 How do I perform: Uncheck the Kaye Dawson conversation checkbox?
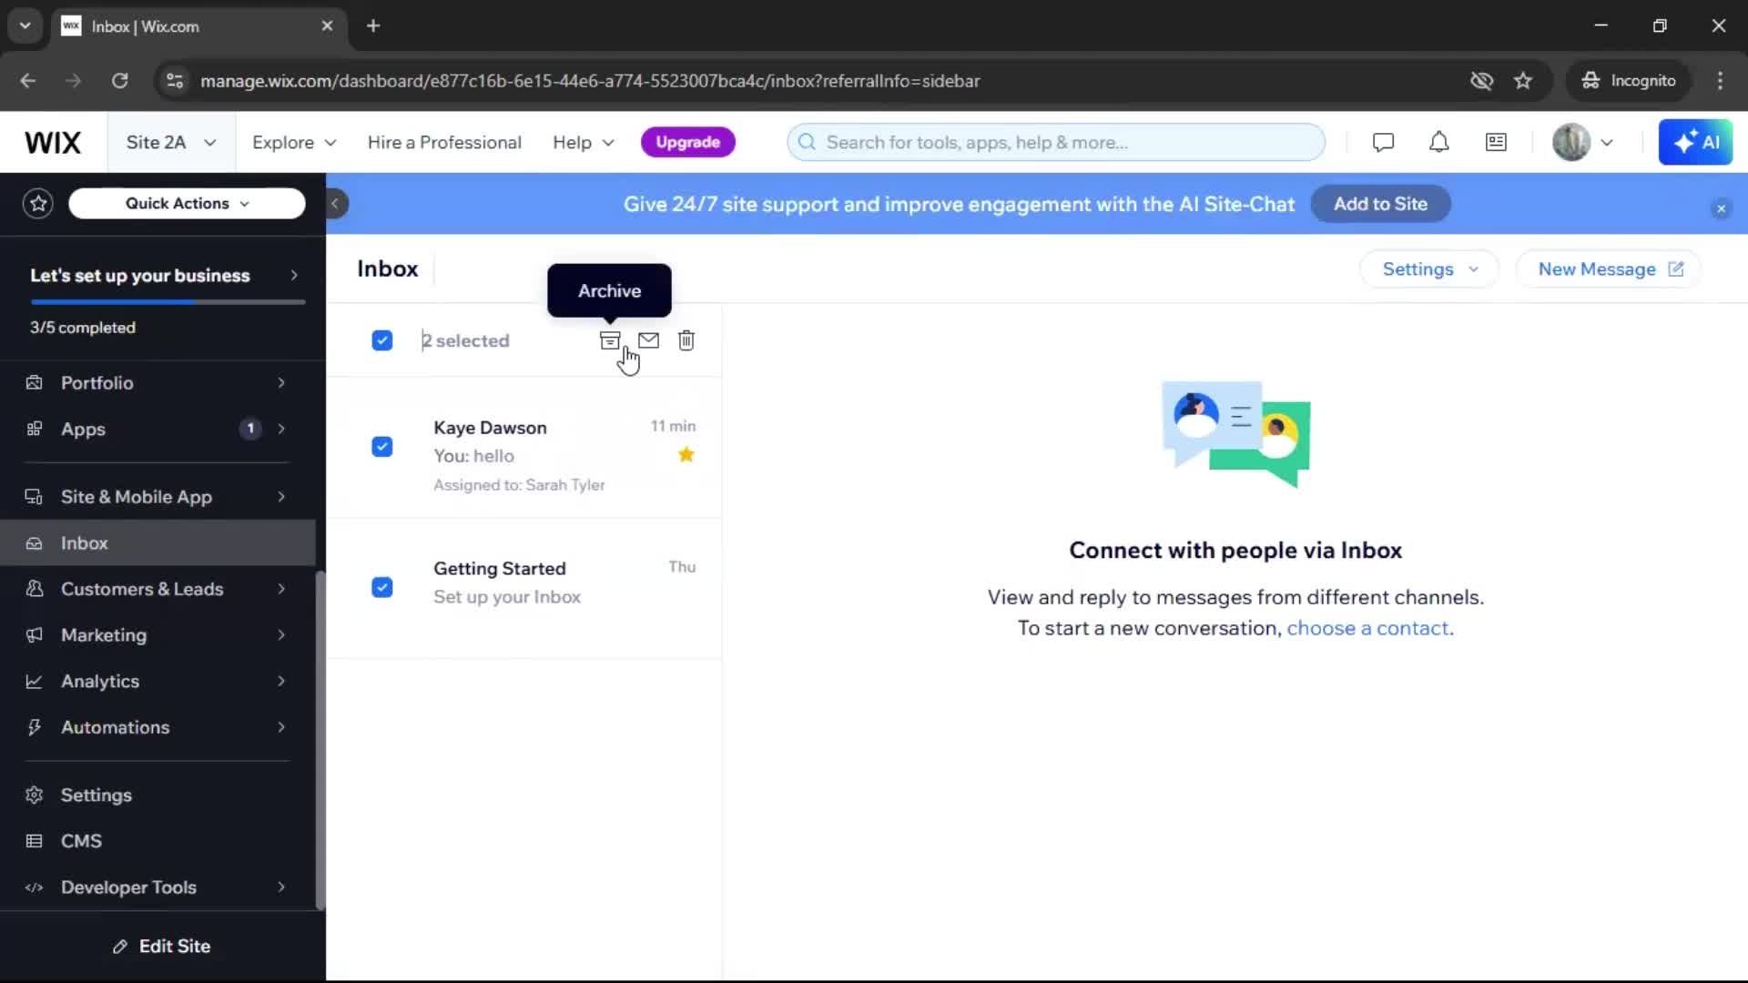click(382, 447)
